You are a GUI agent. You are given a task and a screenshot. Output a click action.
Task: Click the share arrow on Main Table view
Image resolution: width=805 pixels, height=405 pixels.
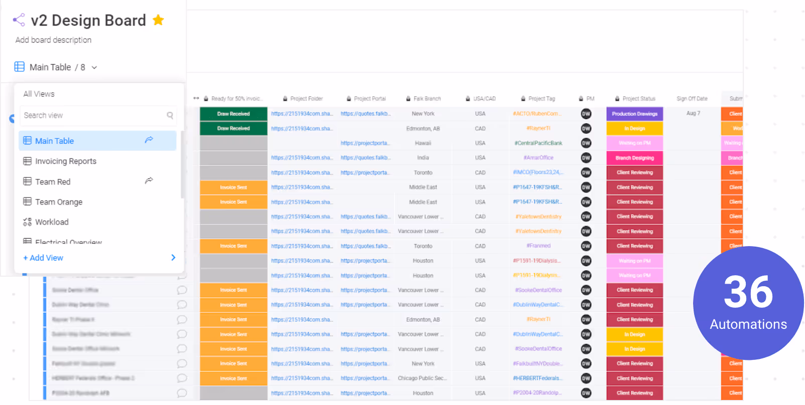pos(149,140)
